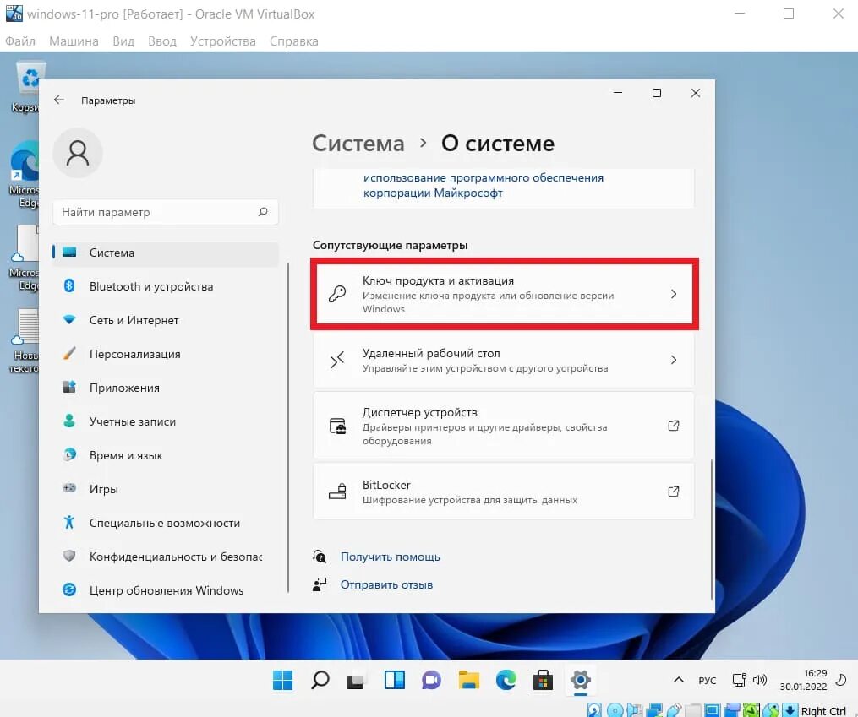Open the VirtualBox Ввод menu
The height and width of the screenshot is (717, 858).
pyautogui.click(x=162, y=41)
